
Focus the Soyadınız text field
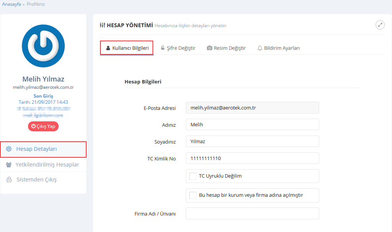point(252,141)
